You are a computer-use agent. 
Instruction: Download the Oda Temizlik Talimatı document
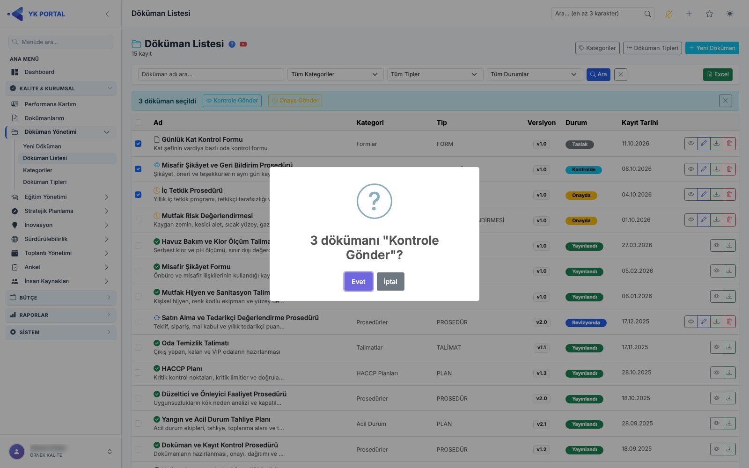pyautogui.click(x=729, y=347)
